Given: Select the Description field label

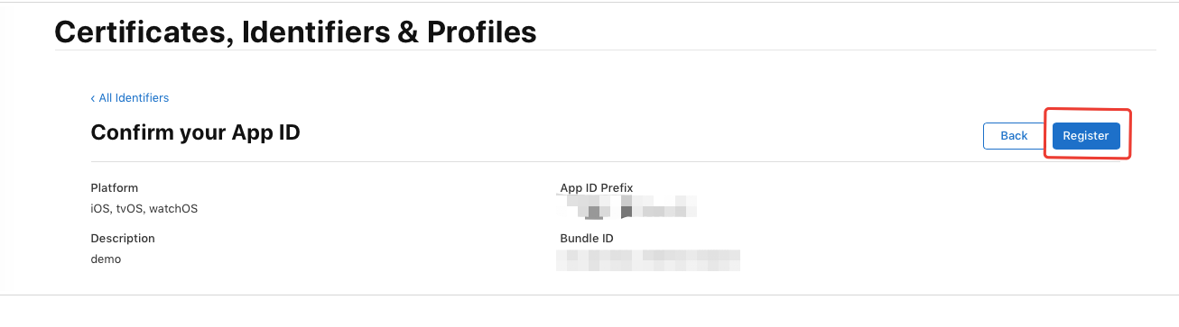Looking at the screenshot, I should [123, 239].
